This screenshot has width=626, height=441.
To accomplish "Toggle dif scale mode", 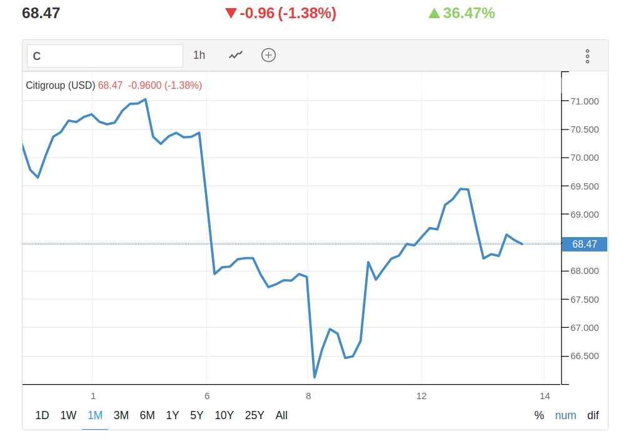I will pos(593,415).
